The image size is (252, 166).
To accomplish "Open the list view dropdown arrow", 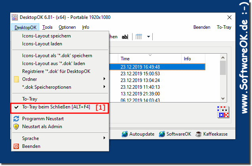I will (x=148, y=37).
